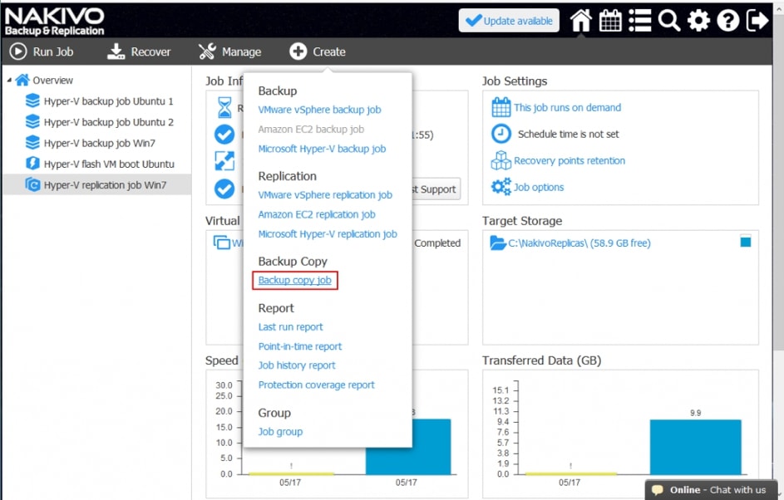Click the Recovery points retention icon

[500, 161]
